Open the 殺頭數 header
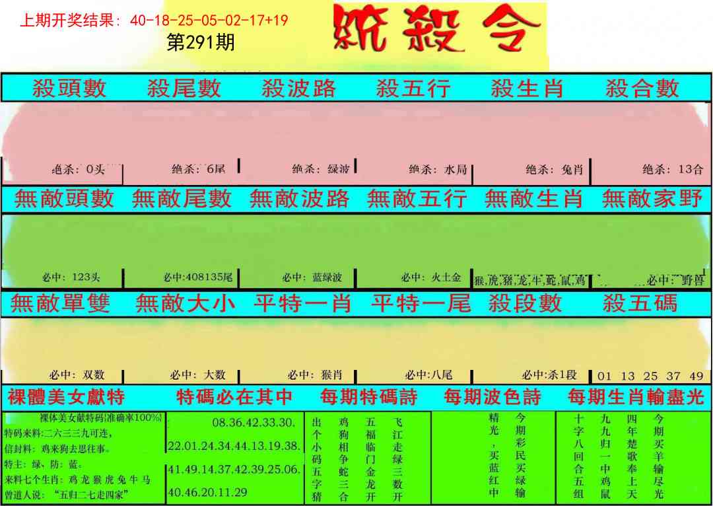The height and width of the screenshot is (506, 713). (x=69, y=88)
